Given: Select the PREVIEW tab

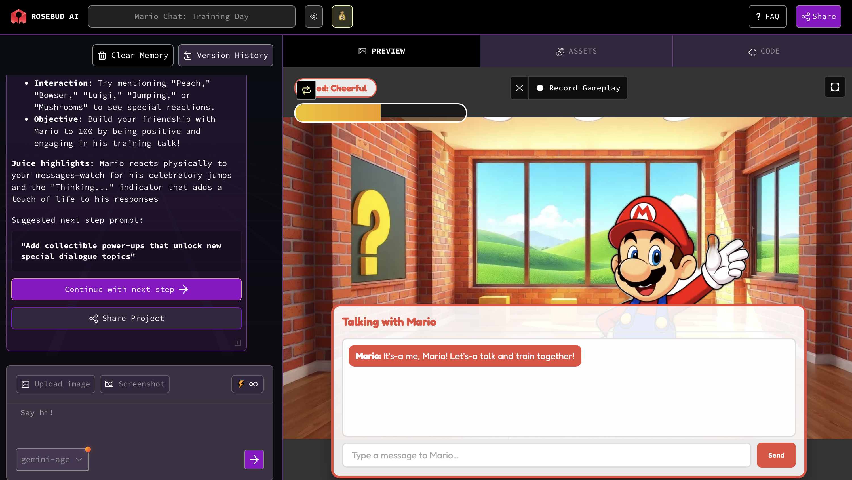Looking at the screenshot, I should coord(381,51).
